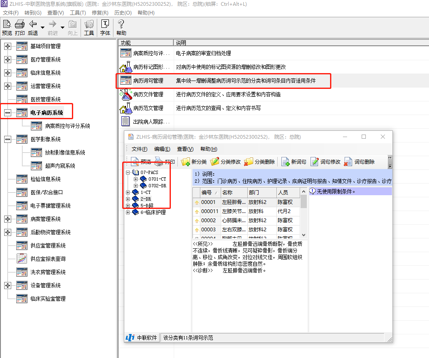Expand the 基础项目管理 tree node
The image size is (429, 358).
point(7,46)
